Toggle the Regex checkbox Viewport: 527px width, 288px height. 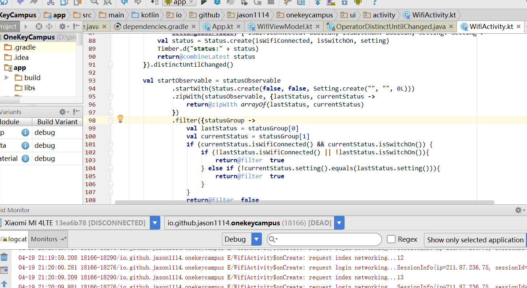pos(391,239)
